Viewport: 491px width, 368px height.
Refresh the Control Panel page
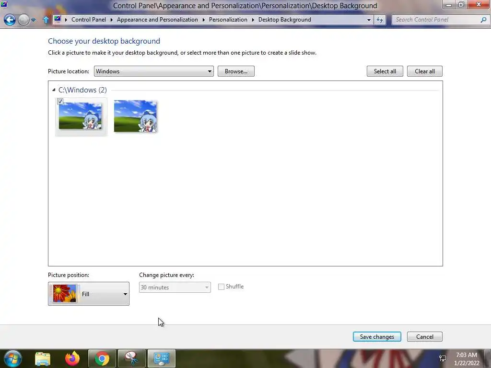[x=380, y=20]
